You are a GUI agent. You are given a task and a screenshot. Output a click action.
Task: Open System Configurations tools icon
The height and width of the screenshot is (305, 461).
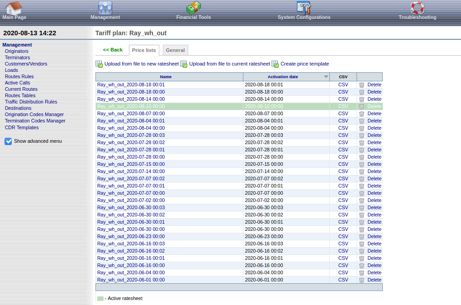[304, 8]
